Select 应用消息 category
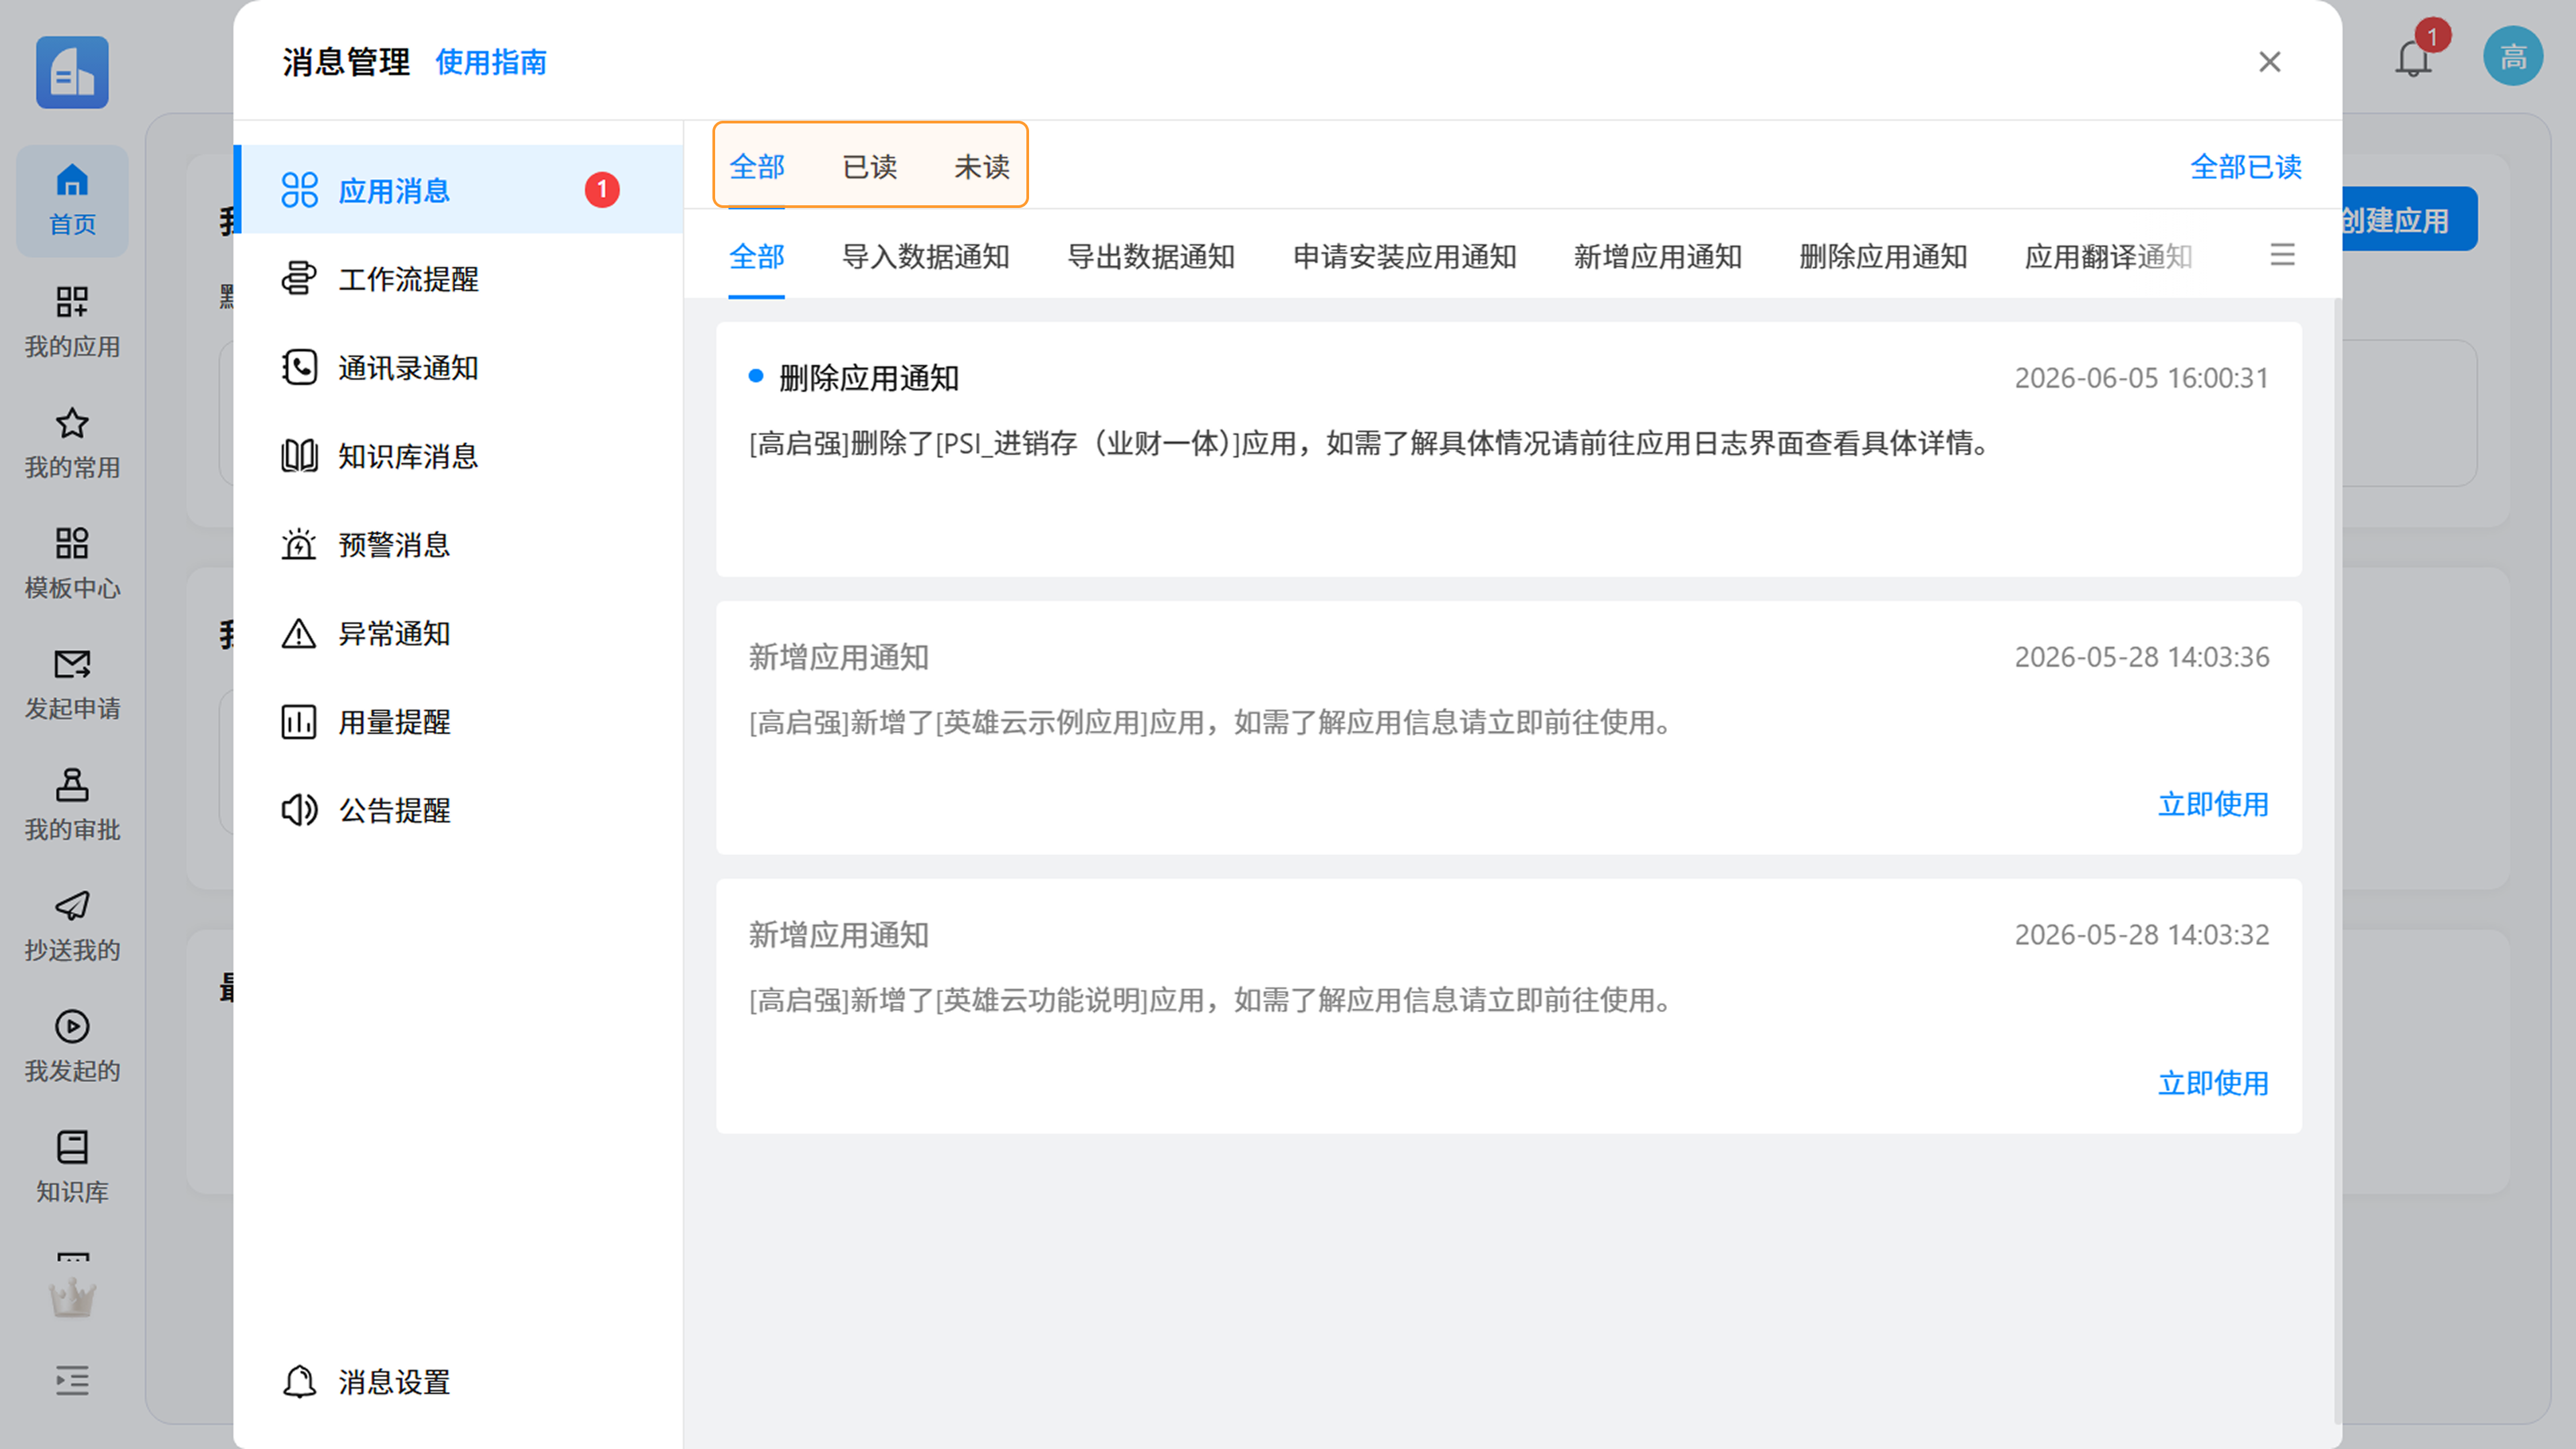 point(459,190)
